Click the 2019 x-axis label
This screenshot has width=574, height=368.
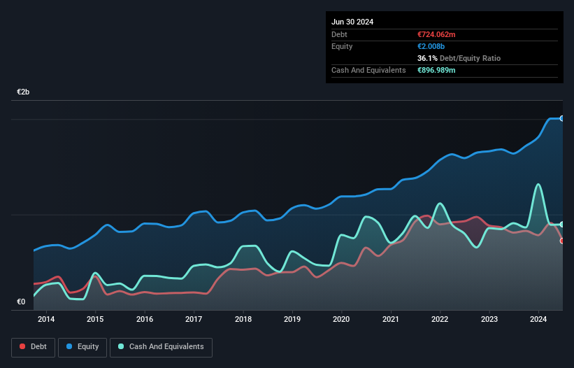pyautogui.click(x=292, y=319)
